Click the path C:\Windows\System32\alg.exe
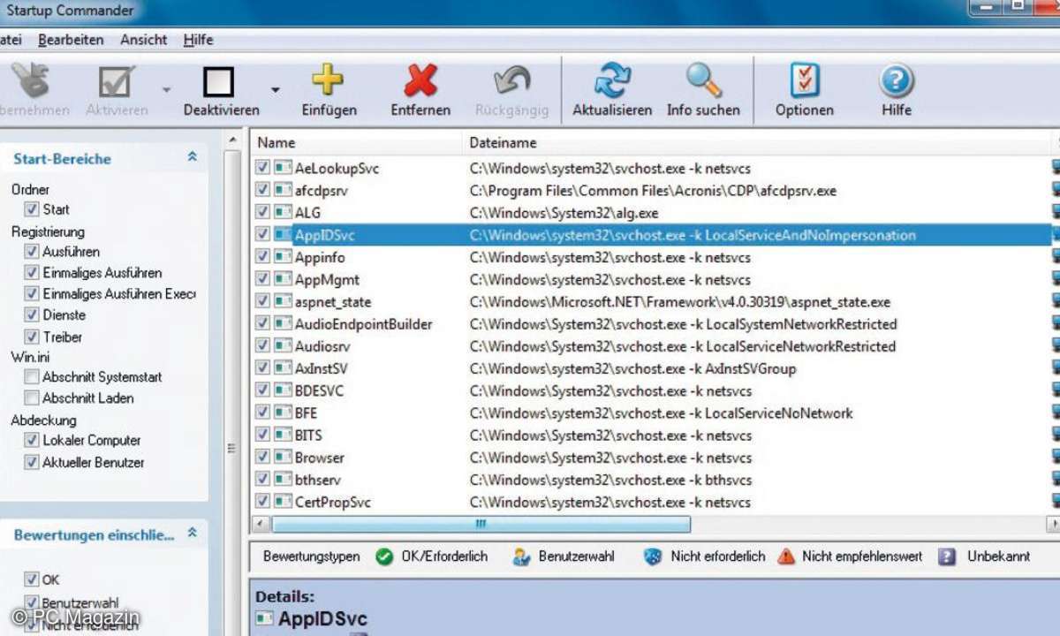 (x=564, y=213)
